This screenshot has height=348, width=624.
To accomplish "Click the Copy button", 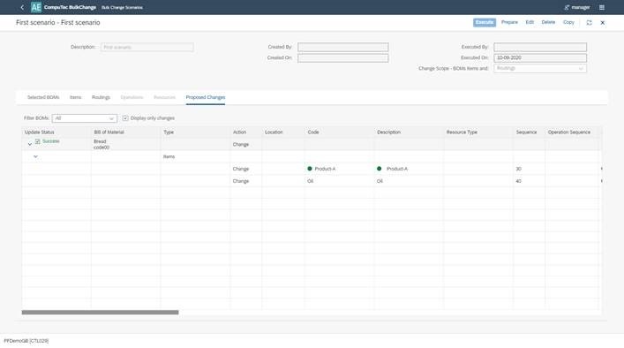I will (x=568, y=22).
